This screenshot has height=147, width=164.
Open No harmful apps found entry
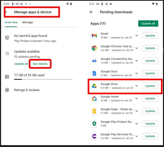tap(35, 38)
